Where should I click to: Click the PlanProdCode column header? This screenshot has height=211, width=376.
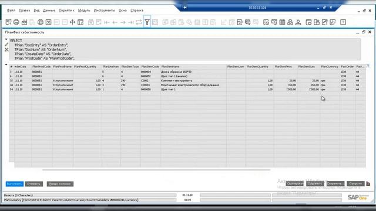click(42, 66)
